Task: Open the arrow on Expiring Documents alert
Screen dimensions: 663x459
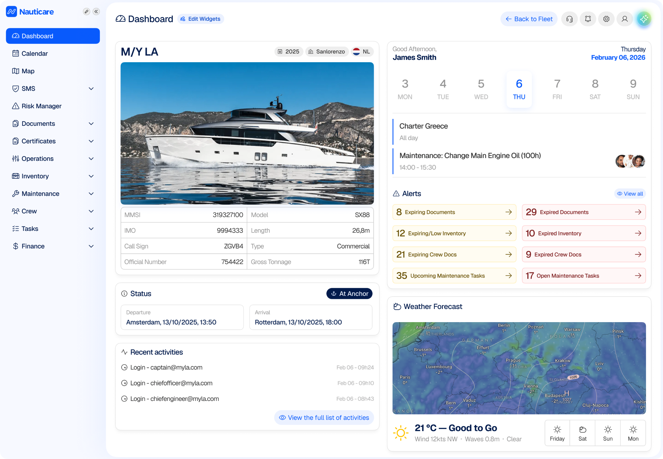Action: pos(509,212)
